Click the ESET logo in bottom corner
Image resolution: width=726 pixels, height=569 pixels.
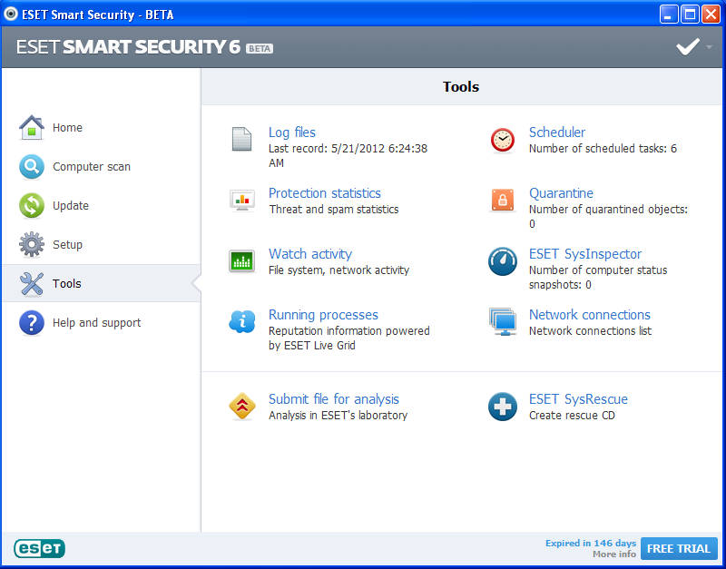[39, 548]
